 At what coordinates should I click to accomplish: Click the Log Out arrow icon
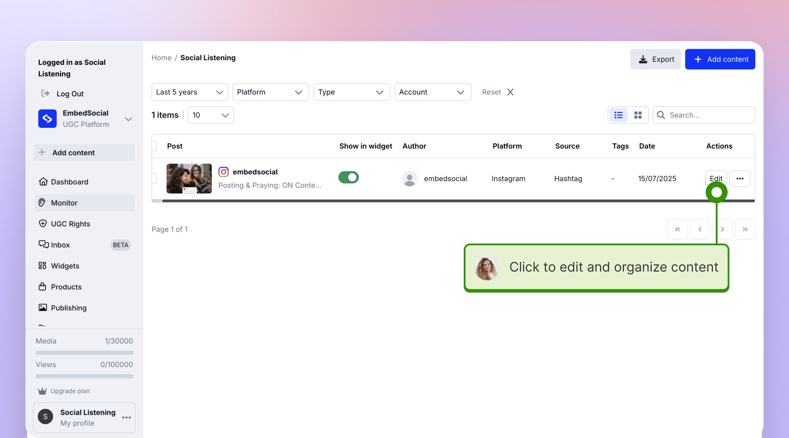point(45,93)
